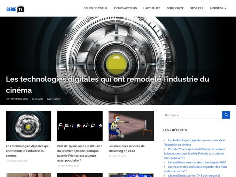The width and height of the screenshot is (236, 177).
Task: Expand the À Propos dropdown menu
Action: click(x=218, y=8)
